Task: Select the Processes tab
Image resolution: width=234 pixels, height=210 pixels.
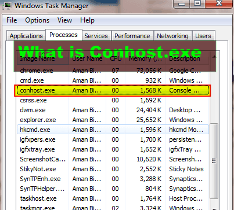Action: 63,35
